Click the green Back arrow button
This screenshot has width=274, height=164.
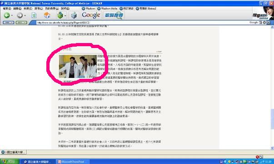(7, 15)
